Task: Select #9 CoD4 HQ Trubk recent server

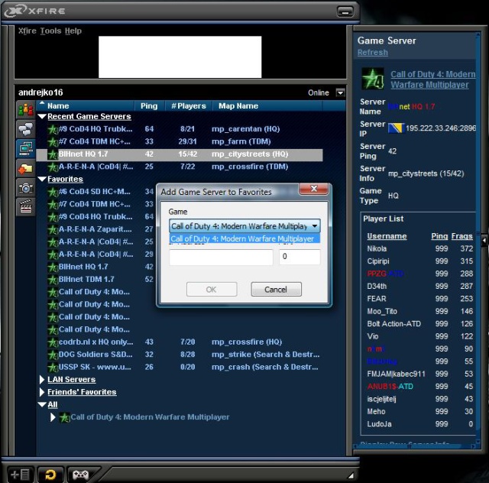Action: tap(180, 129)
